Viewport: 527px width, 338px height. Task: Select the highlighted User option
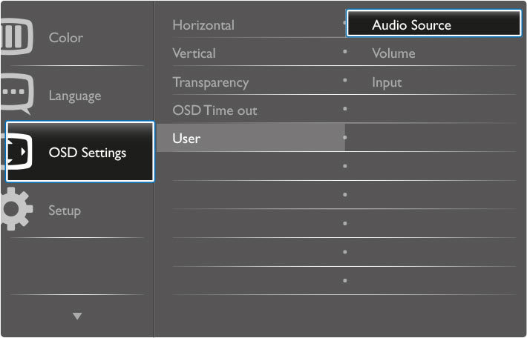[x=251, y=138]
